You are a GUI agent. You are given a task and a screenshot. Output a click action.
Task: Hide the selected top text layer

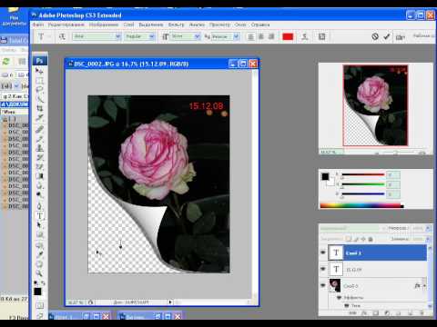click(323, 253)
